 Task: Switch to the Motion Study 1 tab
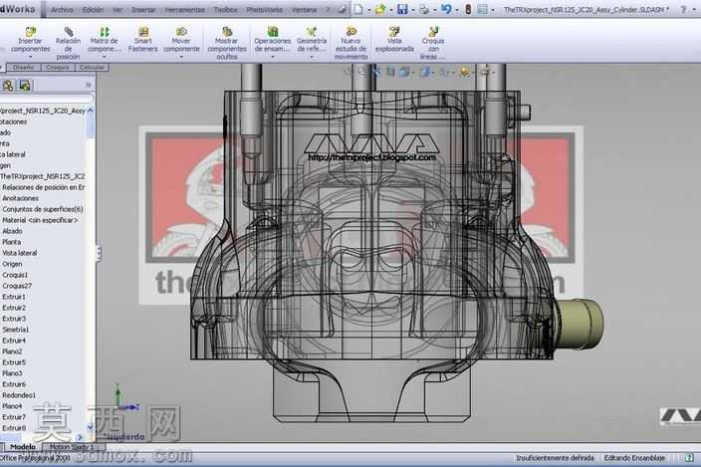tap(72, 446)
